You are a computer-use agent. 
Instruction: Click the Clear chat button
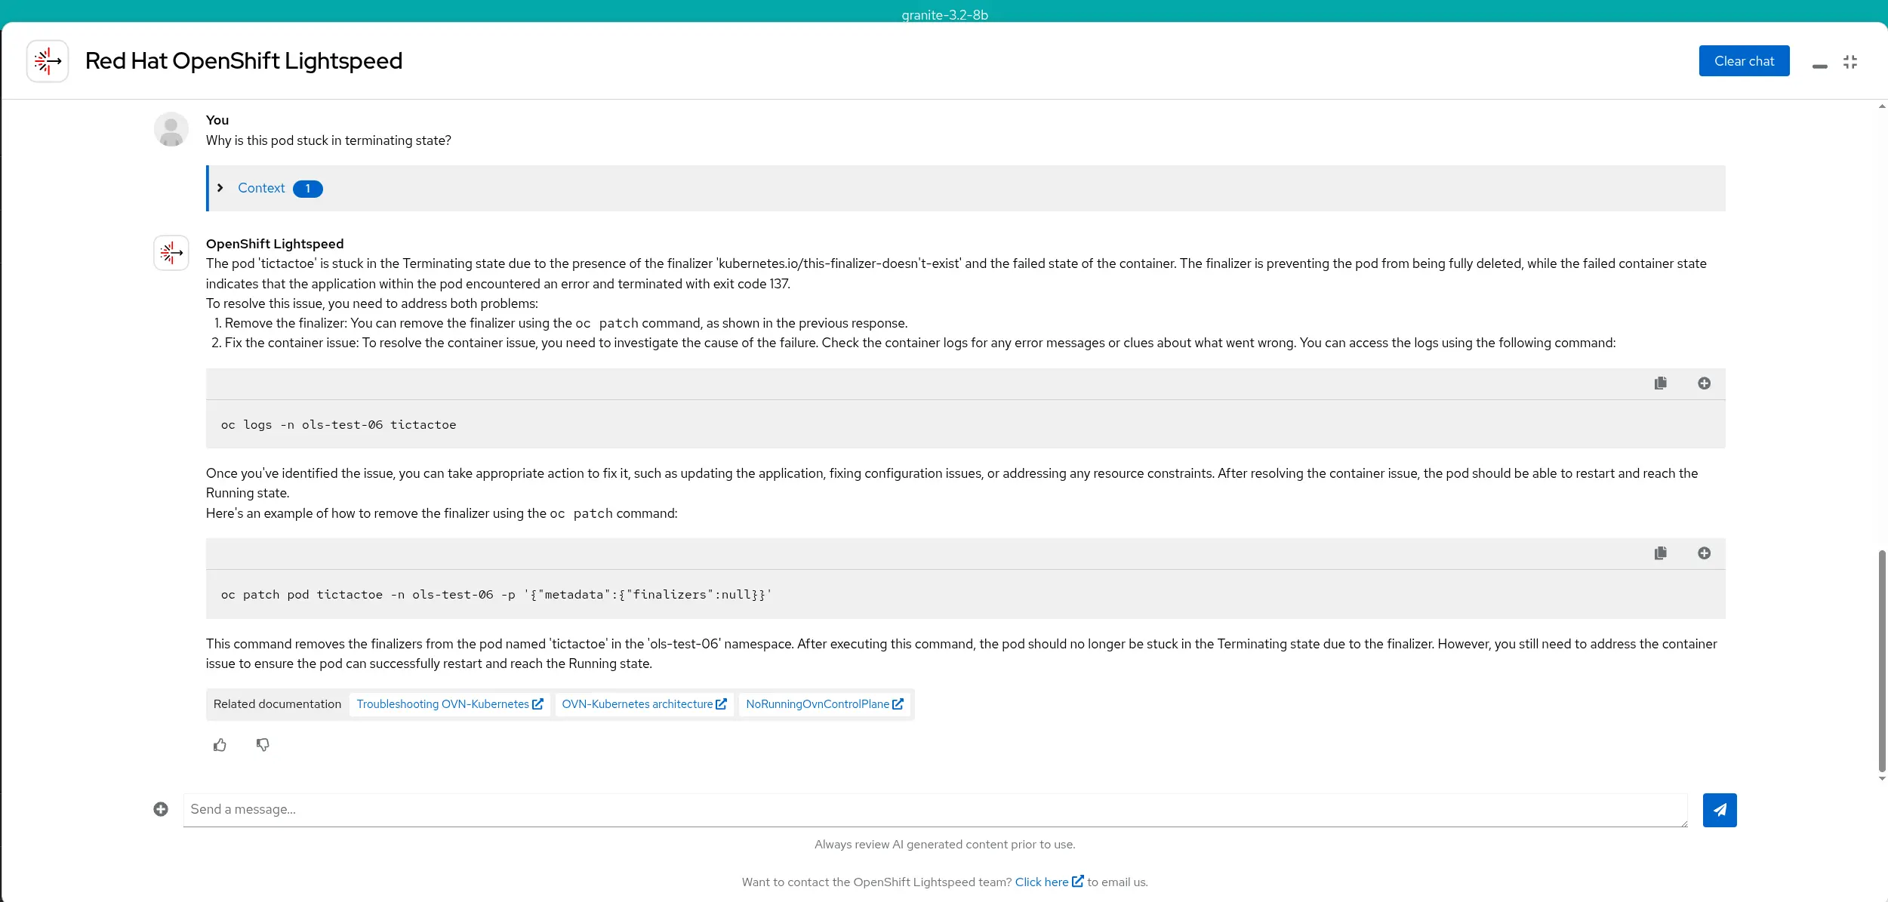coord(1744,61)
